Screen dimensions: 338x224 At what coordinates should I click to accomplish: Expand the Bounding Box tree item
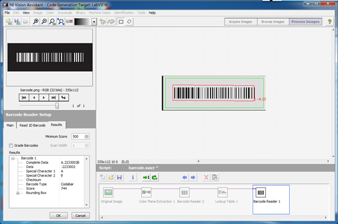click(18, 193)
